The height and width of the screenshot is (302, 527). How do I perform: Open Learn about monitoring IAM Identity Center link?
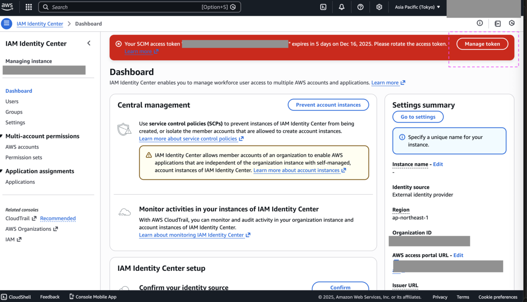click(195, 235)
